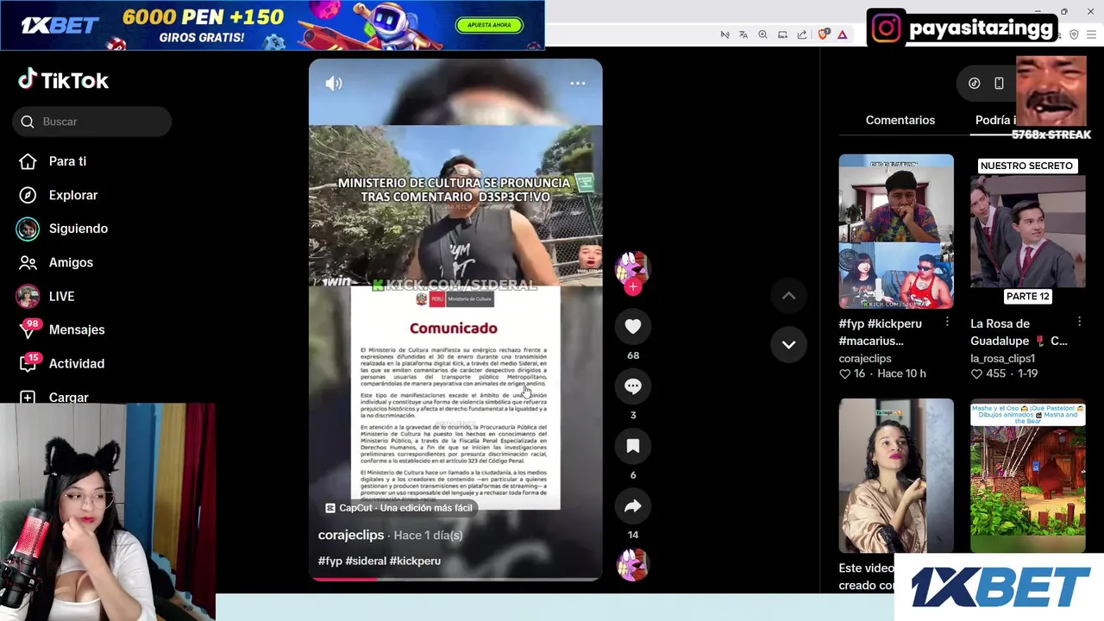The width and height of the screenshot is (1104, 621).
Task: Open Mensajes in the sidebar
Action: (77, 329)
